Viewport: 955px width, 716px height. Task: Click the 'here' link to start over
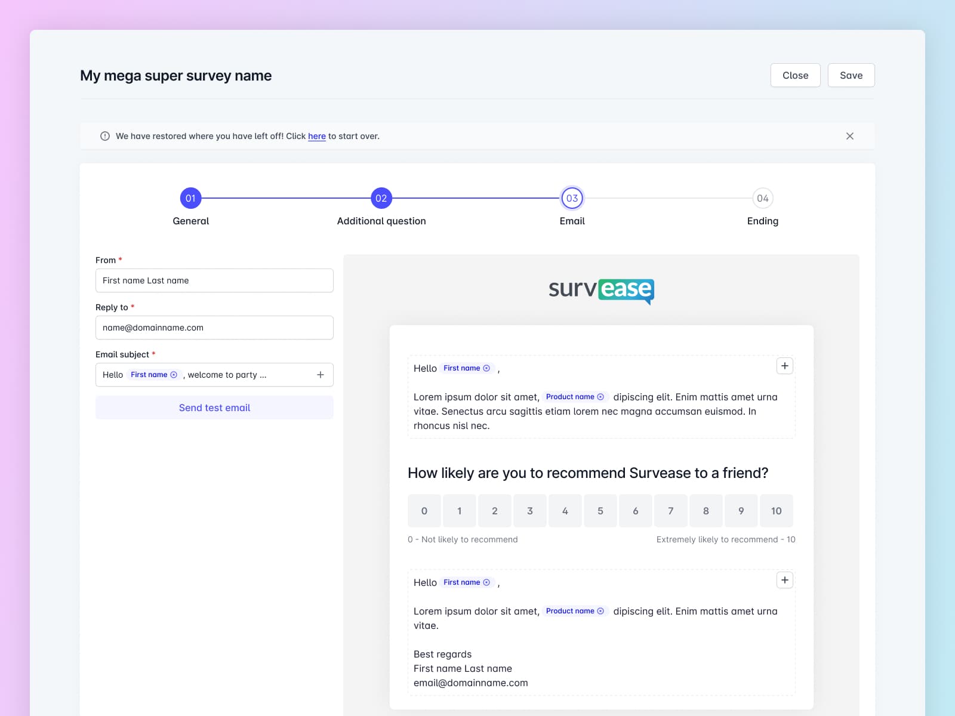point(316,136)
